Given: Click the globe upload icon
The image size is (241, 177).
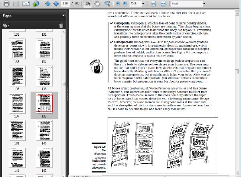Looking at the screenshot, I should [x=36, y=4].
